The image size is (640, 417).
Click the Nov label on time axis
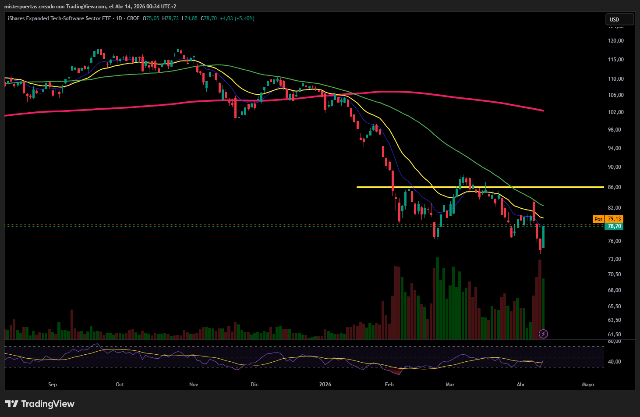(194, 385)
